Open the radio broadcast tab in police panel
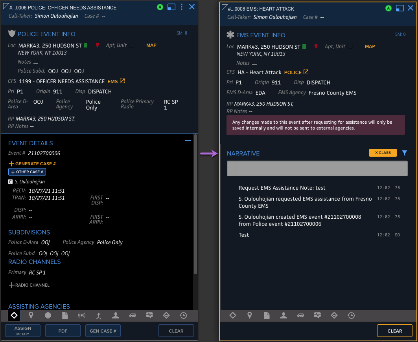 (82, 315)
